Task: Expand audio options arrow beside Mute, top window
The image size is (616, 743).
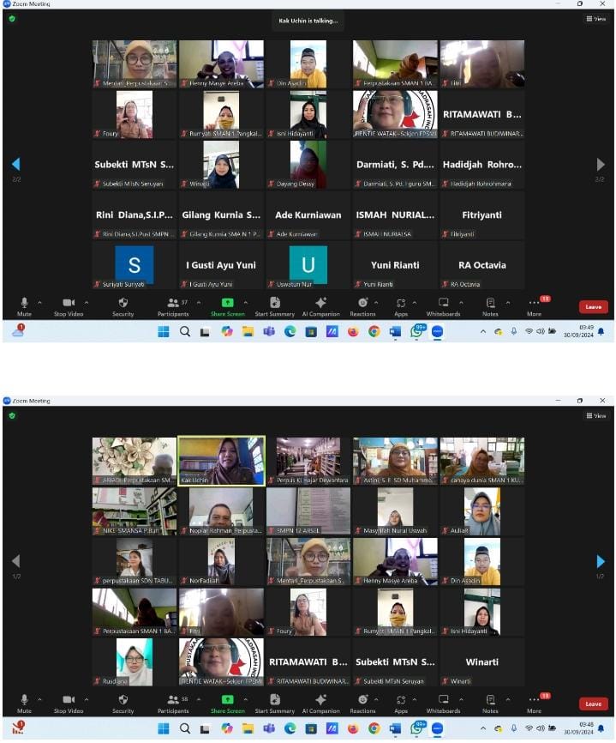Action: pyautogui.click(x=39, y=302)
